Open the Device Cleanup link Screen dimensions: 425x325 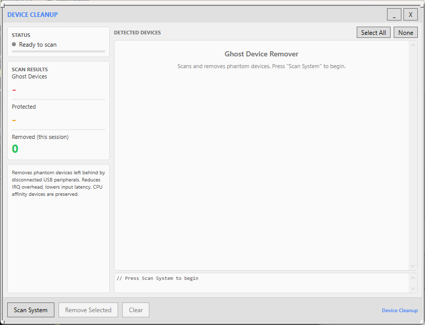pyautogui.click(x=399, y=311)
